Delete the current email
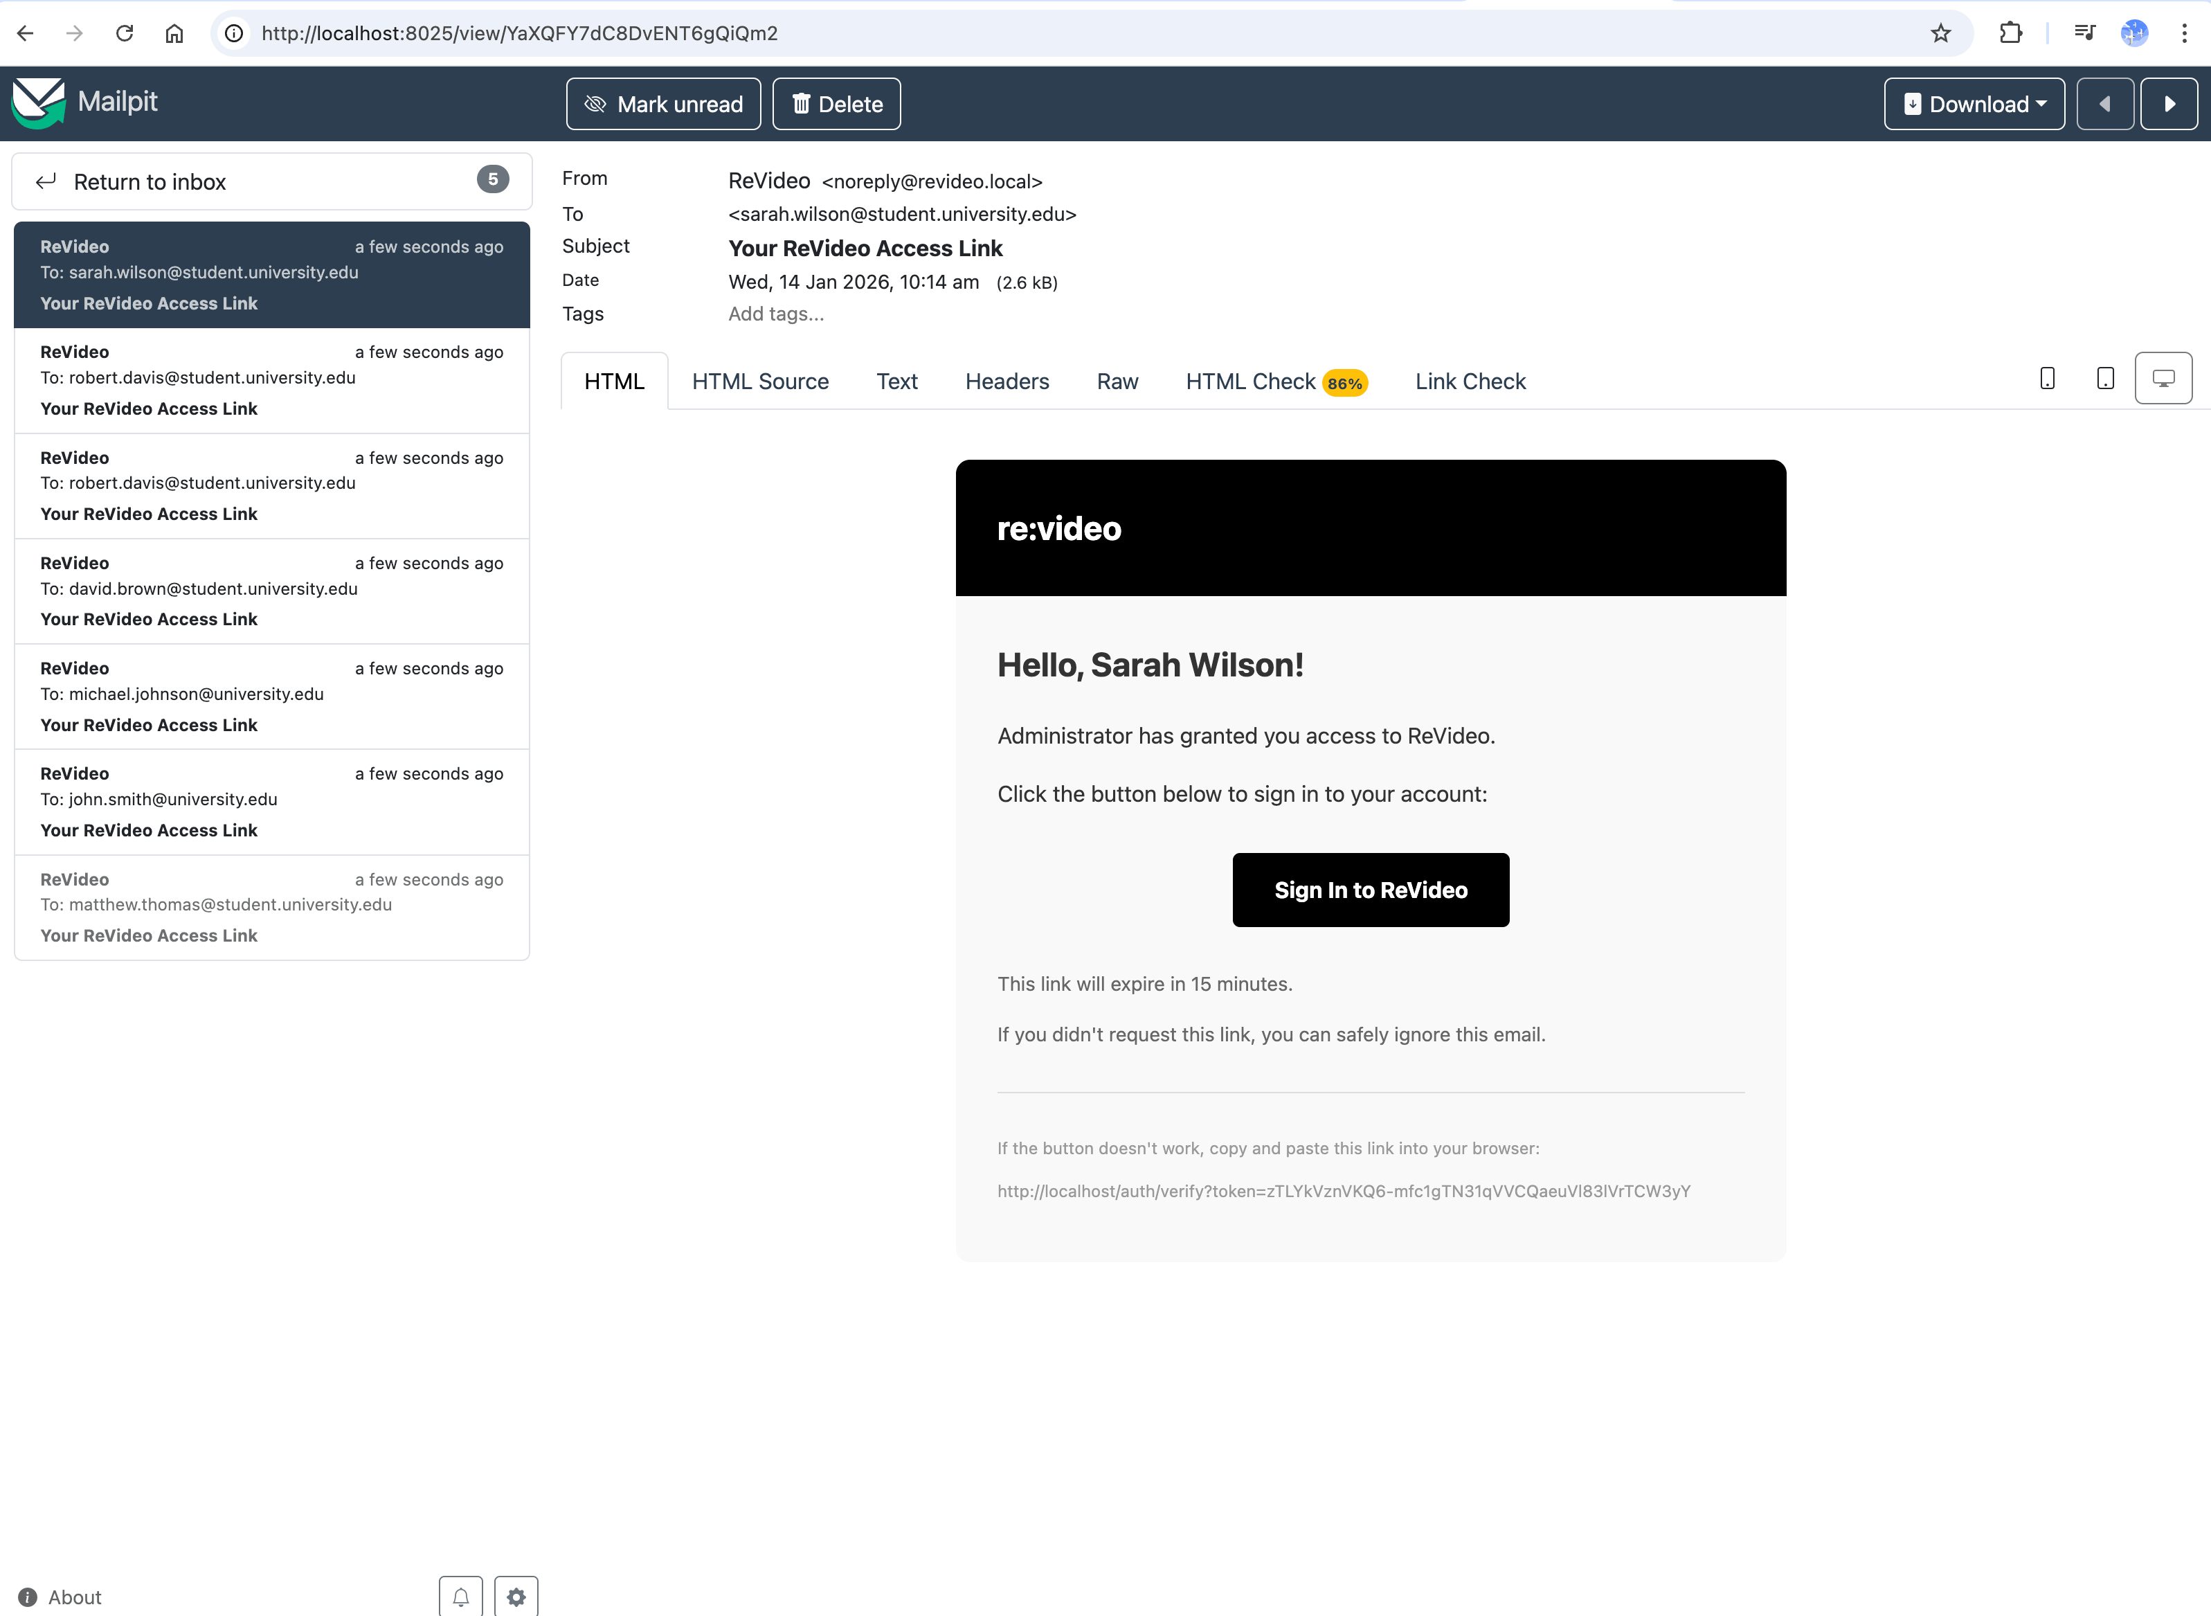 point(836,102)
